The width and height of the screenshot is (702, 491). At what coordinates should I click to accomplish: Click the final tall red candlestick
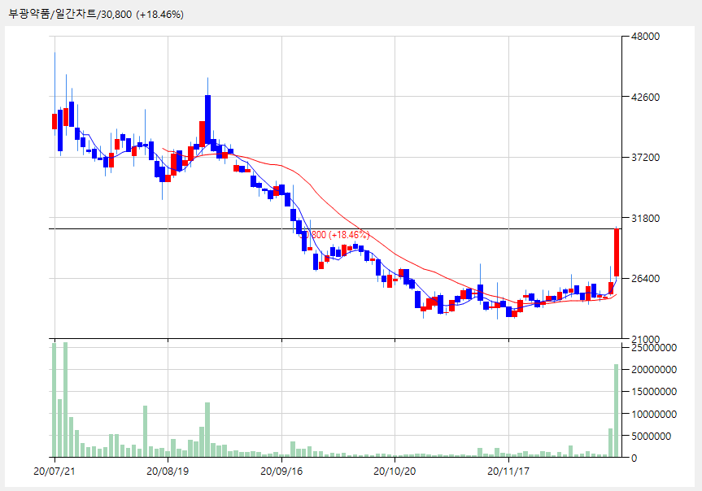(617, 253)
